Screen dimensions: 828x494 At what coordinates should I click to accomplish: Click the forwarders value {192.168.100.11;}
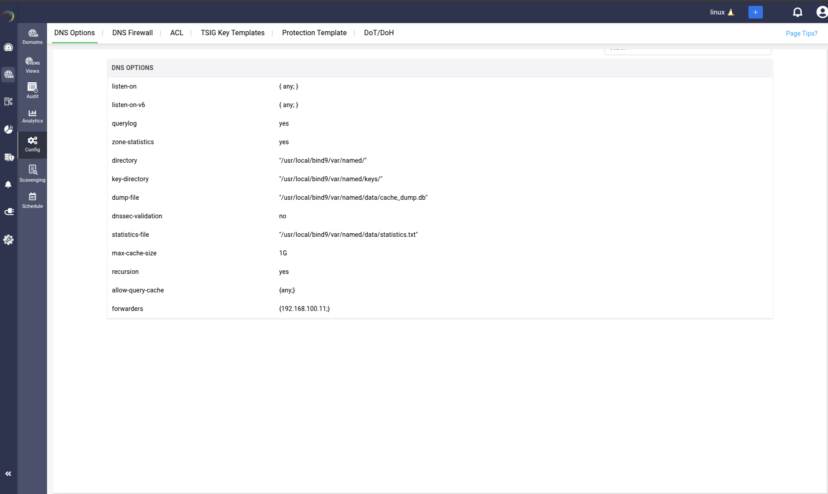pyautogui.click(x=304, y=309)
